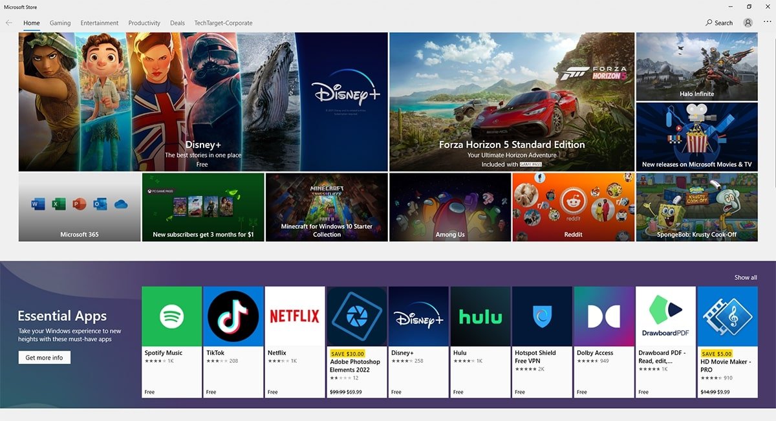This screenshot has height=421, width=776.
Task: Select the TikTok app icon
Action: coord(233,316)
